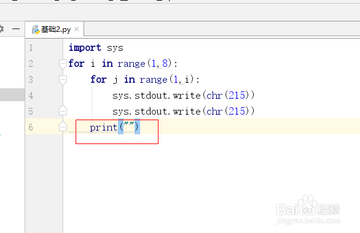Click the import keyword on line 1
The height and width of the screenshot is (233, 360).
coord(85,48)
